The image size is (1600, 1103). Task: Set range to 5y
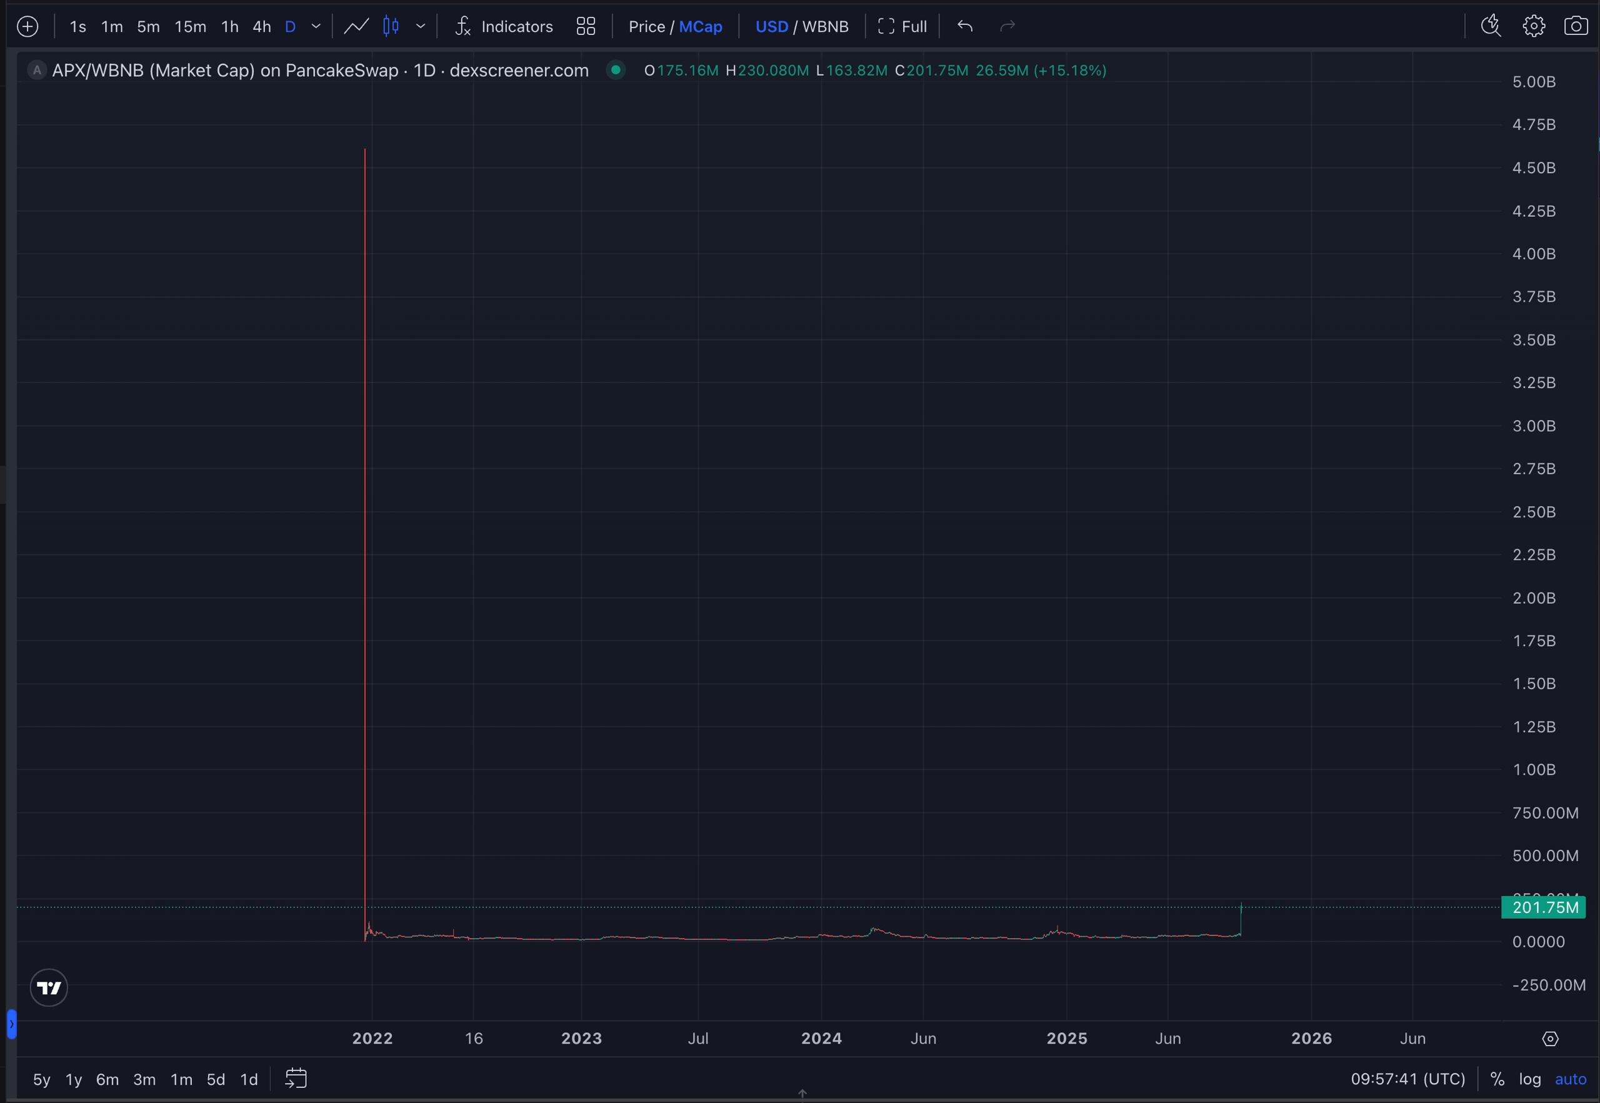[41, 1079]
